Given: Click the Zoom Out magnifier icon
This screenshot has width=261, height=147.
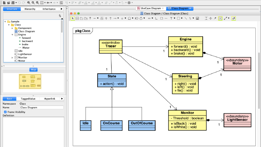Looking at the screenshot, I should coord(38,3).
